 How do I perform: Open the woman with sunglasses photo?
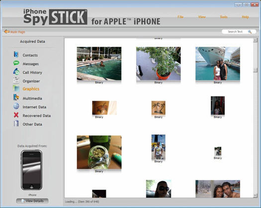pos(159,189)
